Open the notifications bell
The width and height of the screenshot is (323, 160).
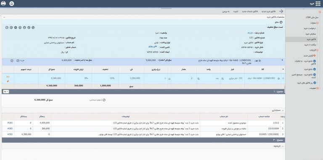(12, 4)
